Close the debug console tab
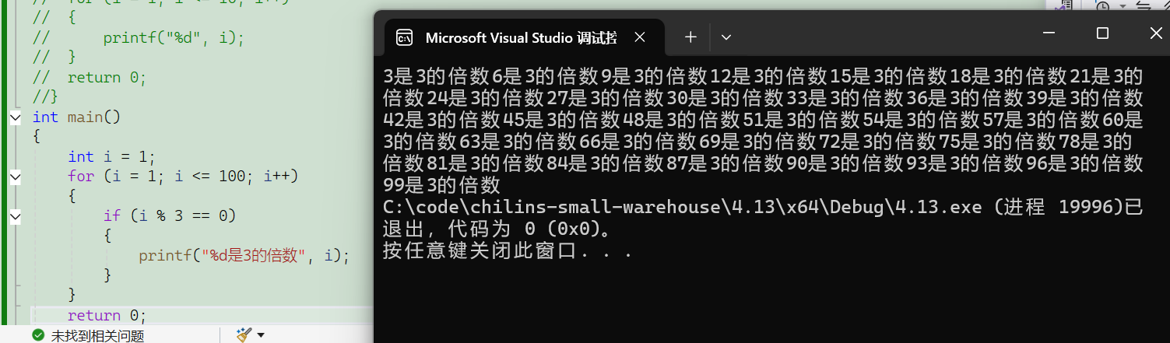Viewport: 1170px width, 343px height. pyautogui.click(x=640, y=37)
